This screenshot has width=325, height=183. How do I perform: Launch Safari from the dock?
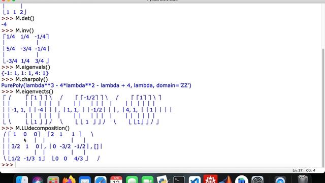[101, 179]
